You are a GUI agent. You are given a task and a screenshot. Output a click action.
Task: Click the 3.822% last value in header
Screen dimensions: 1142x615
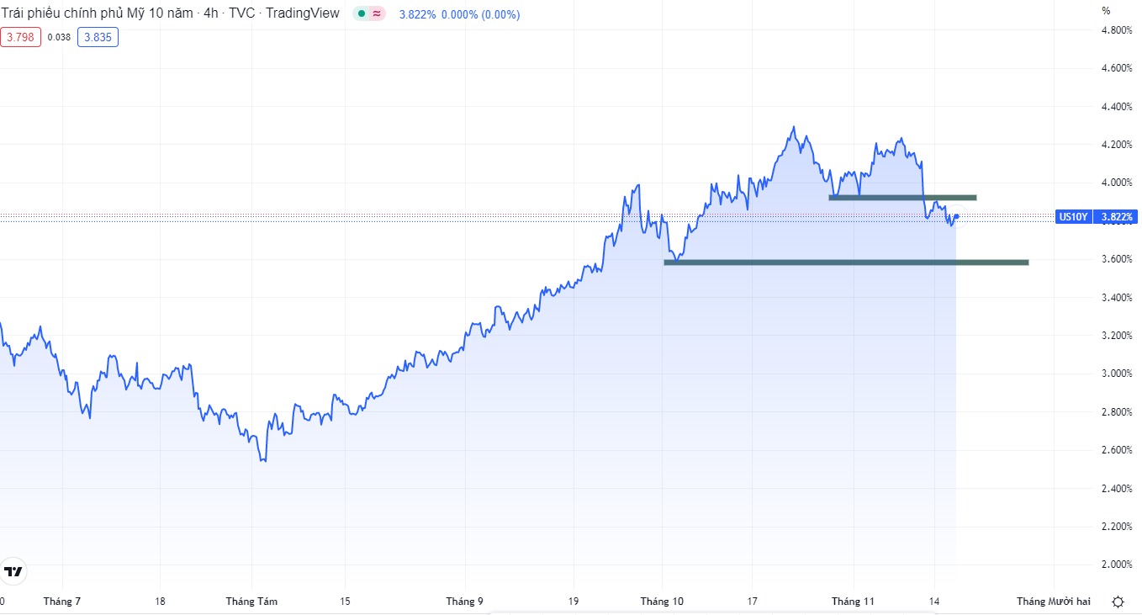tap(417, 14)
